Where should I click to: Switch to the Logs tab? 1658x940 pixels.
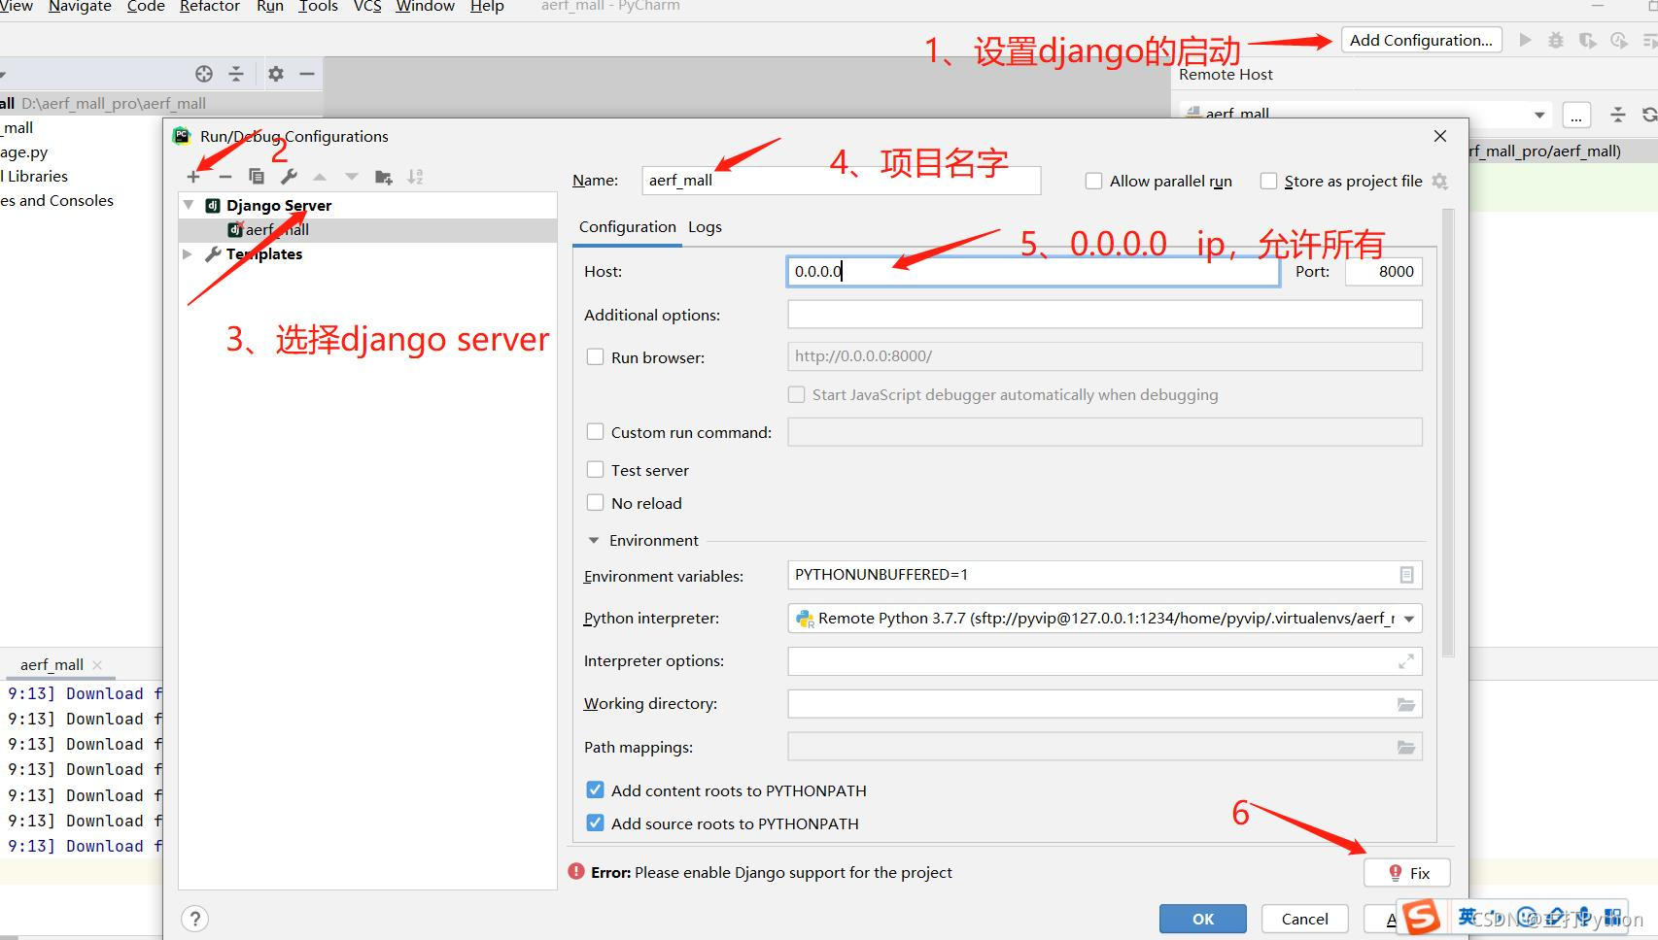pyautogui.click(x=705, y=227)
